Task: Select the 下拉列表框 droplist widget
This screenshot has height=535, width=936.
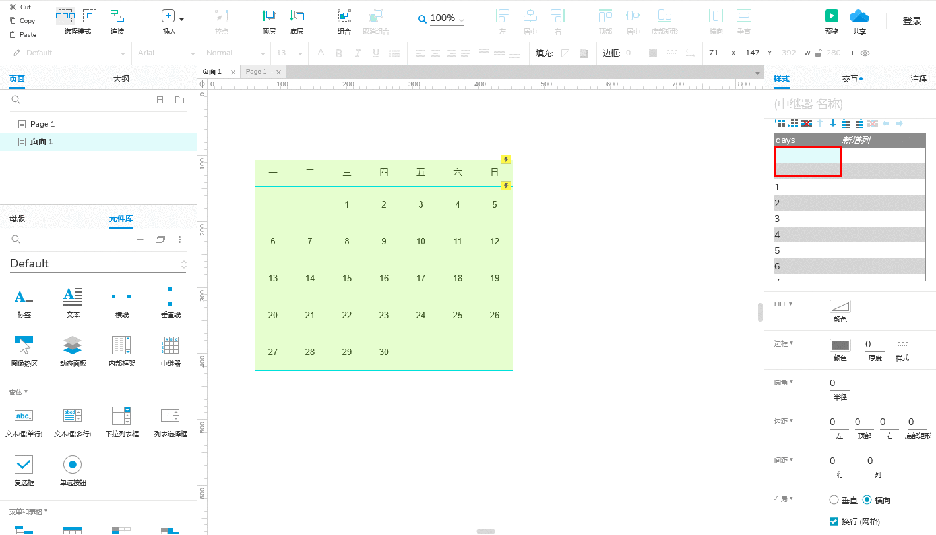Action: point(121,422)
